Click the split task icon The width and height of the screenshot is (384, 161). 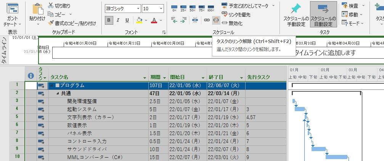click(x=195, y=20)
